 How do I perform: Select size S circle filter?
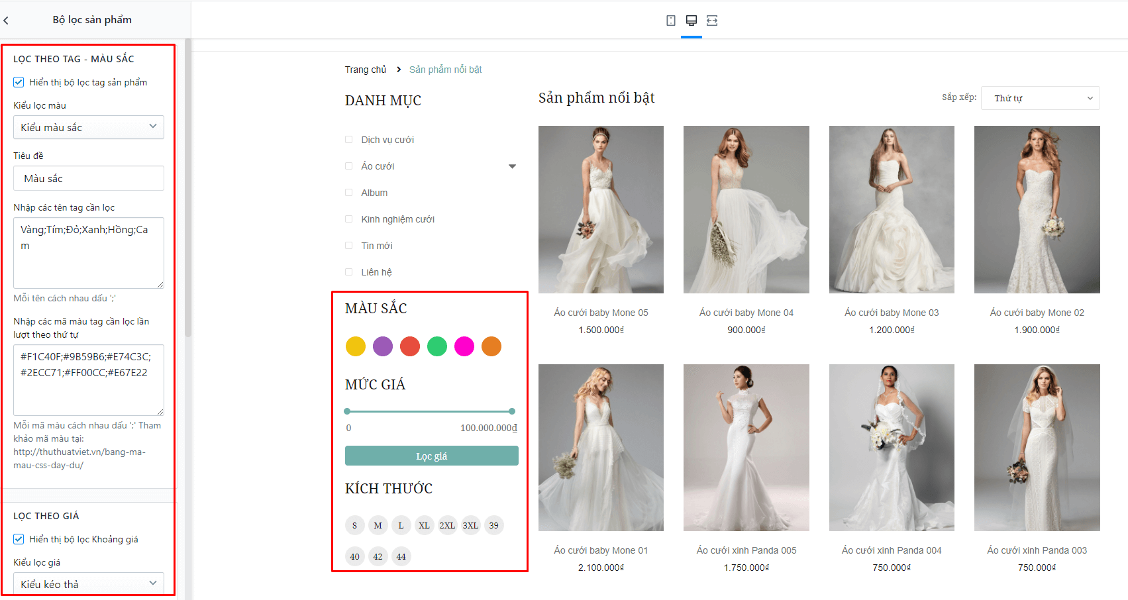(354, 525)
